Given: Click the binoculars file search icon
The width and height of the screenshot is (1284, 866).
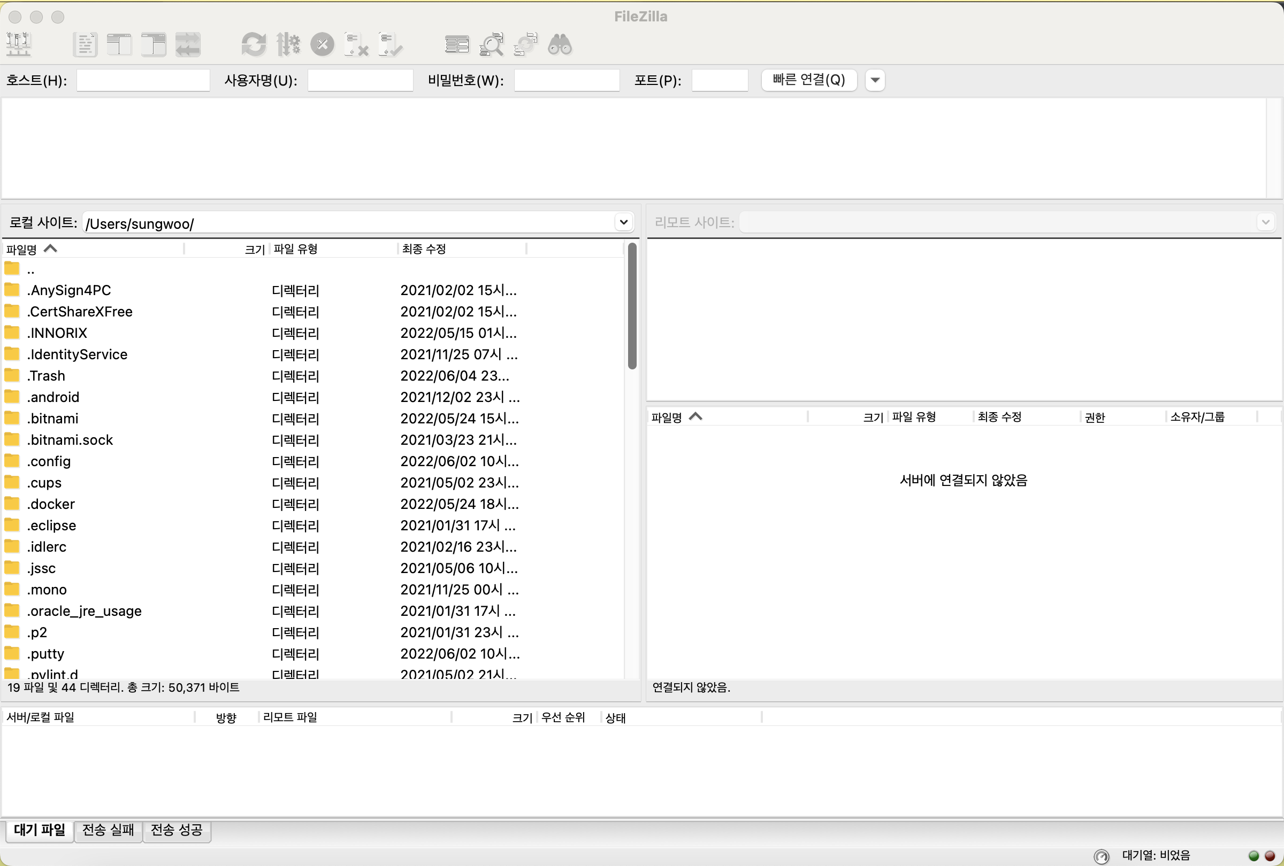Looking at the screenshot, I should pos(560,44).
